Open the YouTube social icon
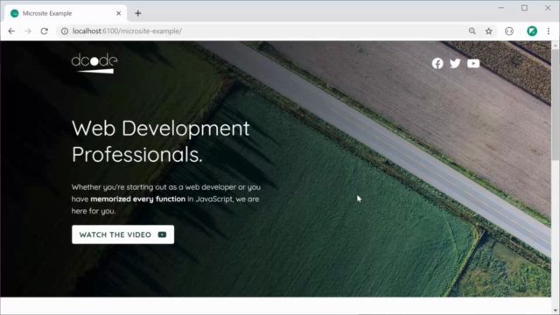This screenshot has width=560, height=315. click(473, 64)
